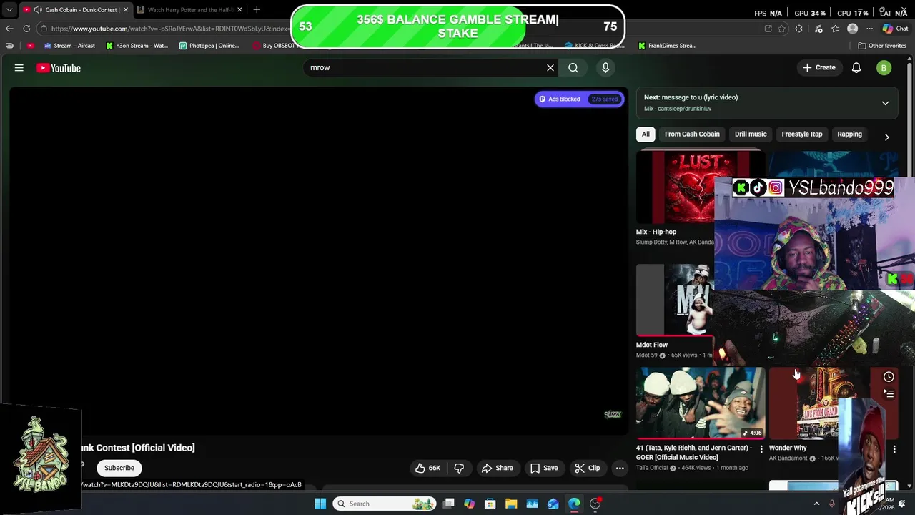This screenshot has height=515, width=915.
Task: Show hidden system tray icons
Action: click(816, 504)
